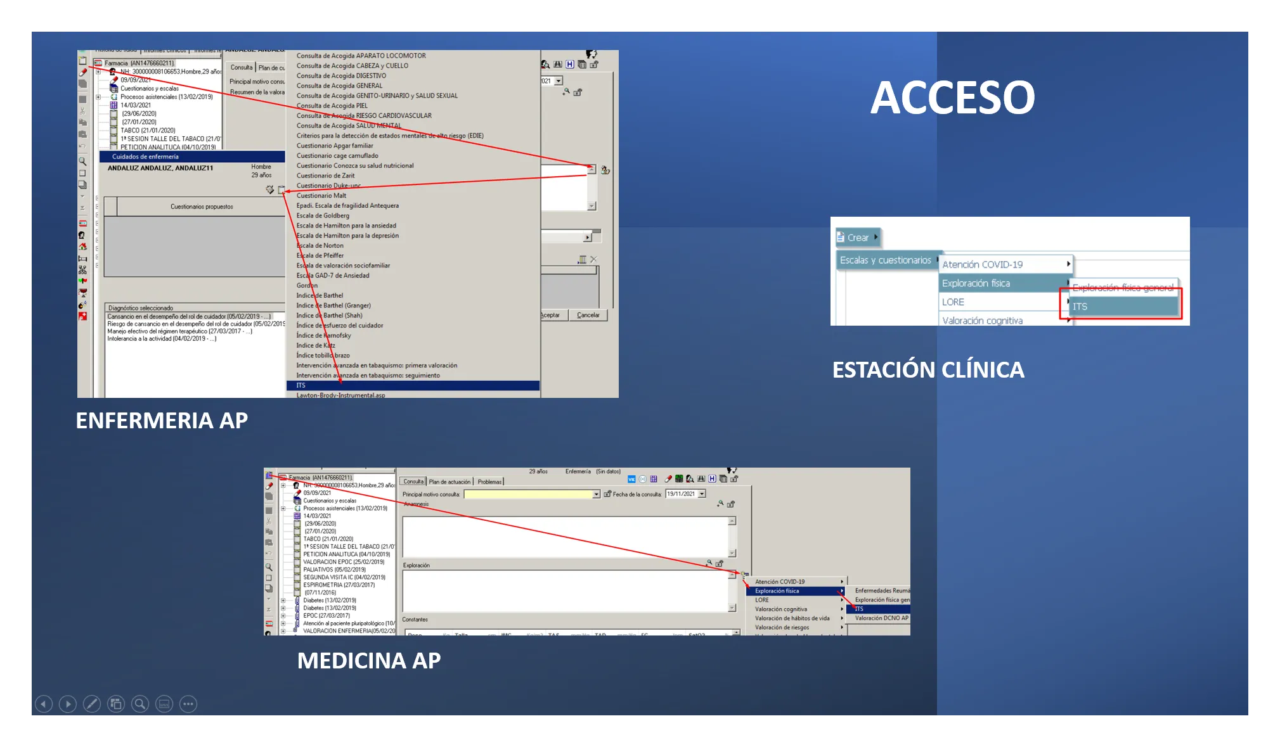Toggle slideshow subtitles icon
Viewport: 1280px width, 747px height.
[x=164, y=704]
